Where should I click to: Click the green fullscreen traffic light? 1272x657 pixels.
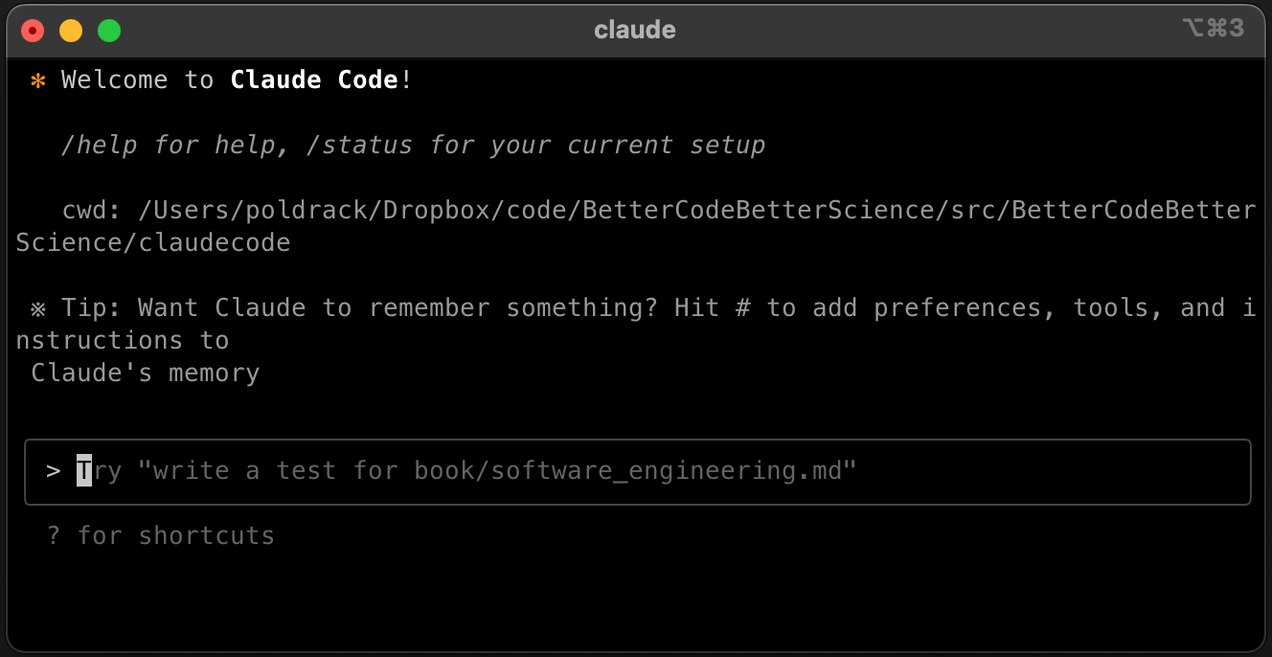pos(109,30)
